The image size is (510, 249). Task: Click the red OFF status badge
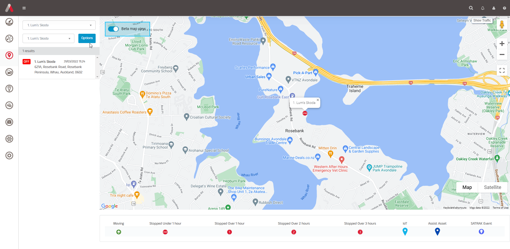click(x=27, y=62)
